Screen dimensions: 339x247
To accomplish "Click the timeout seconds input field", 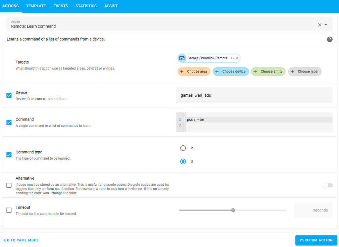I will point(313,210).
